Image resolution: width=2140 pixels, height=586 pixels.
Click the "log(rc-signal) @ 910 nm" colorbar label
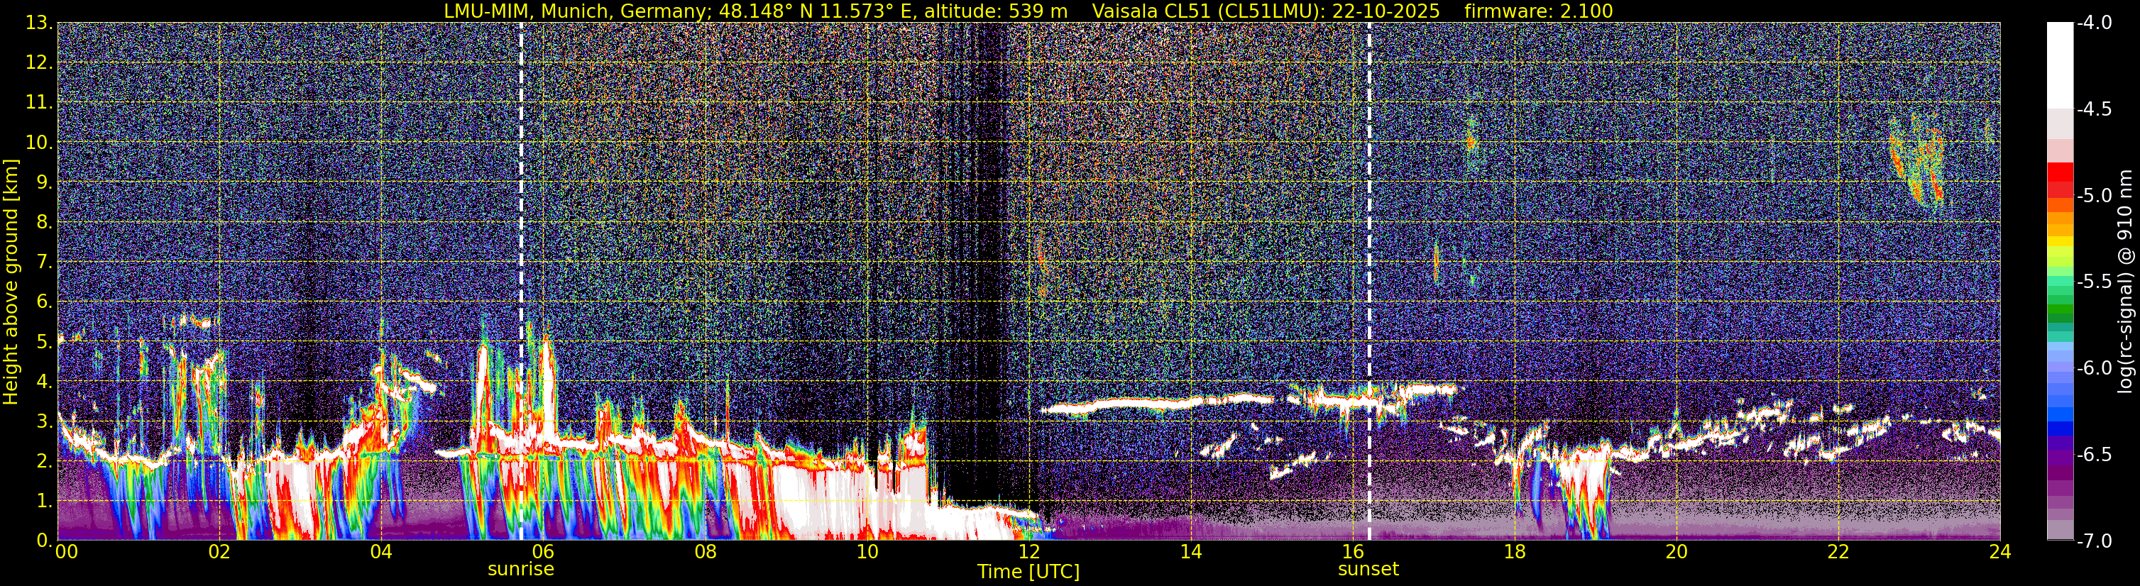2126,282
